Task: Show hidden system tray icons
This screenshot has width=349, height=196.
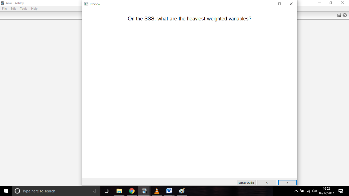Action: [x=296, y=191]
